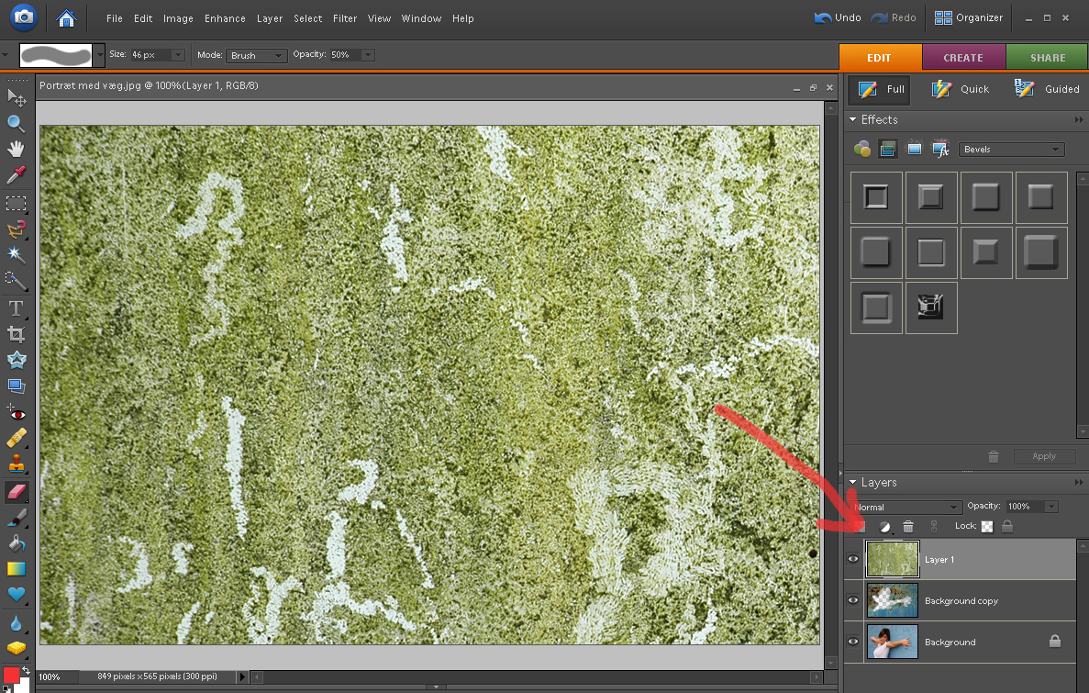The width and height of the screenshot is (1089, 693).
Task: Switch to the CREATE tab
Action: click(963, 57)
